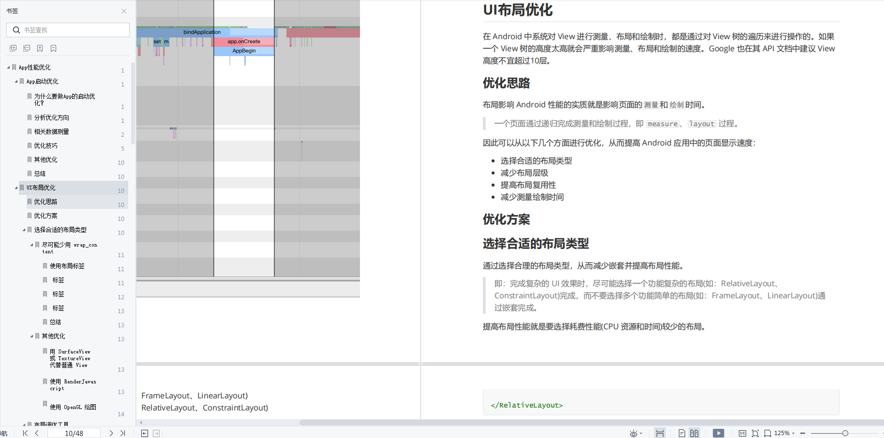Click the expand-all bookmarks icon
Viewport: 884px width, 438px height.
pyautogui.click(x=13, y=48)
